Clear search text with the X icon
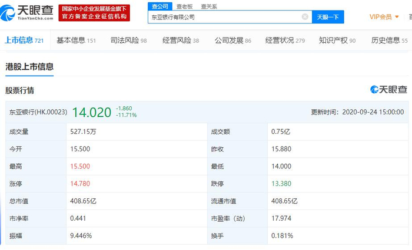This screenshot has width=412, height=250. [305, 17]
